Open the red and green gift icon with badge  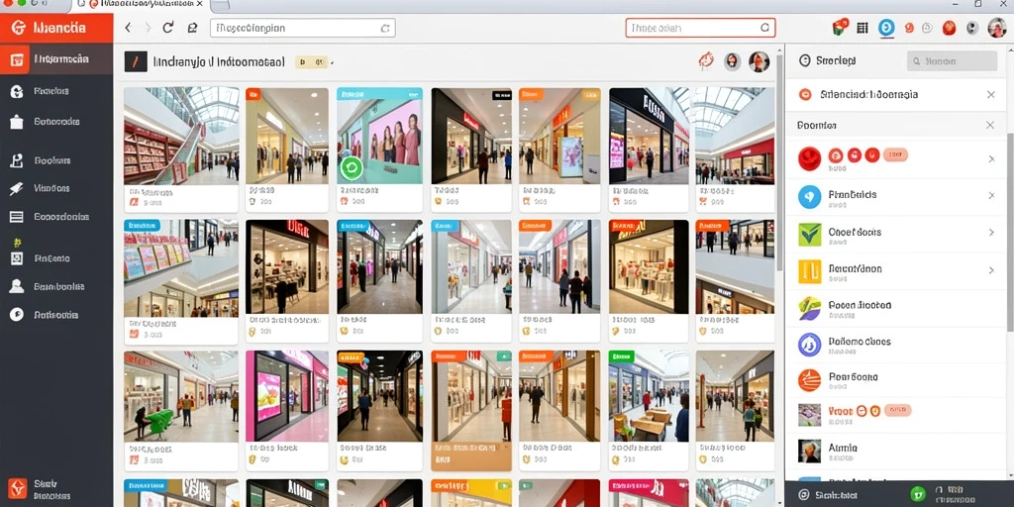point(840,27)
